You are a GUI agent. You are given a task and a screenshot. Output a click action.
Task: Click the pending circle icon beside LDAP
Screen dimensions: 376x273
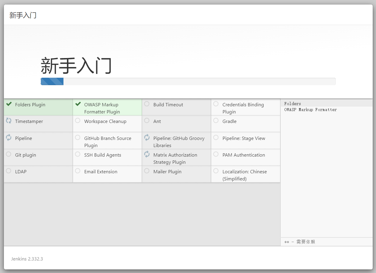point(9,171)
